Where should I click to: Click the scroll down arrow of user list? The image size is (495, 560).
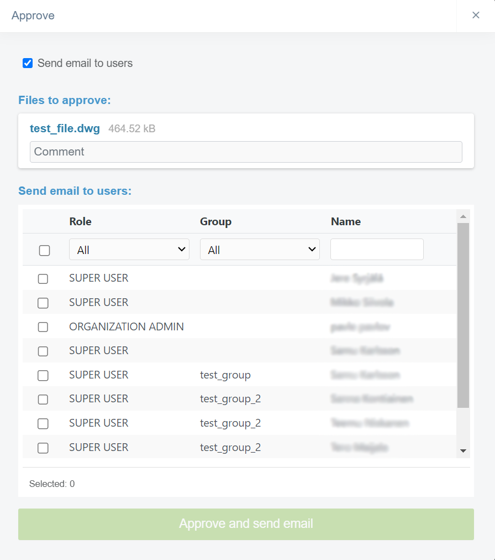click(x=464, y=451)
